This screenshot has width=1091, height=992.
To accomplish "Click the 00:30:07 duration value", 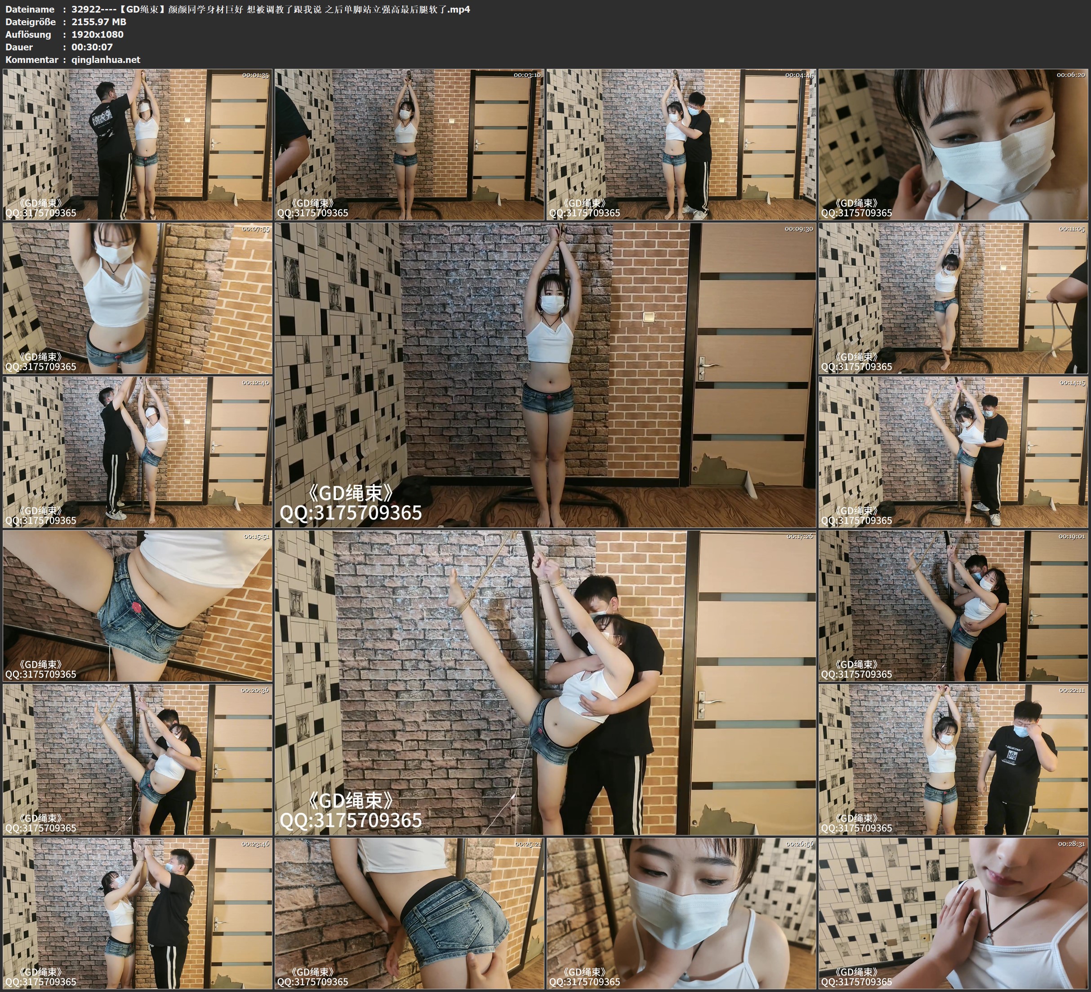I will (x=92, y=47).
